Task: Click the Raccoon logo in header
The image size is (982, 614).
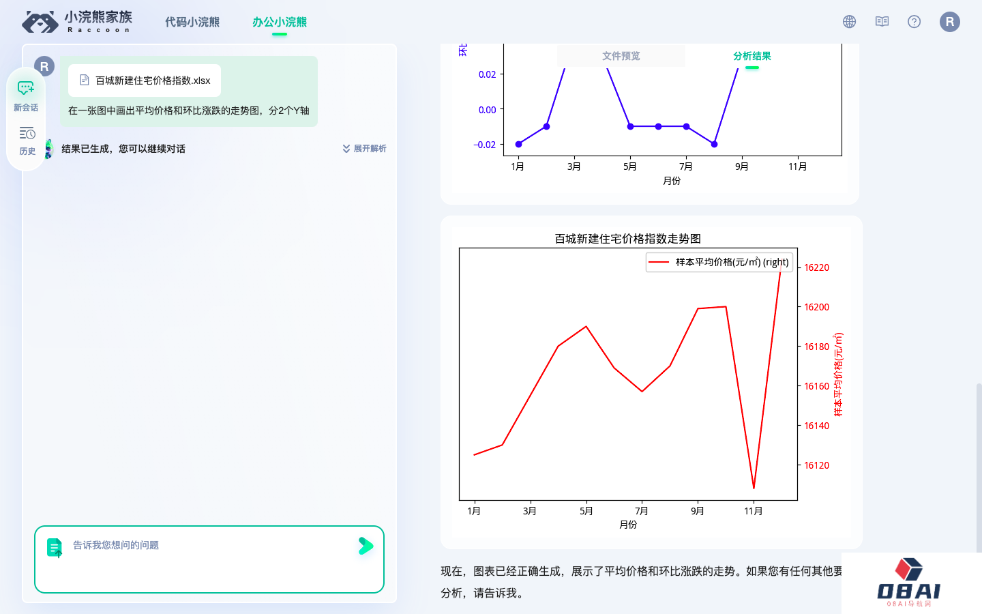Action: [x=76, y=22]
